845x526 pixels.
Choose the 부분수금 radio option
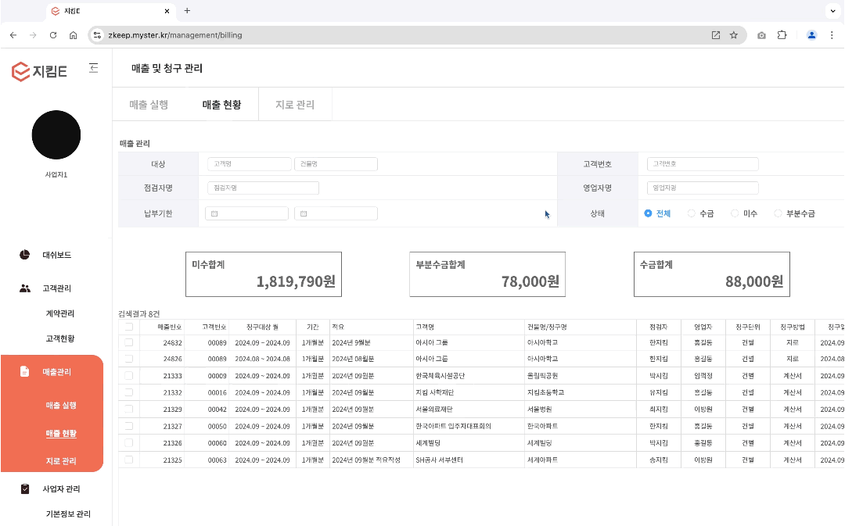(778, 213)
